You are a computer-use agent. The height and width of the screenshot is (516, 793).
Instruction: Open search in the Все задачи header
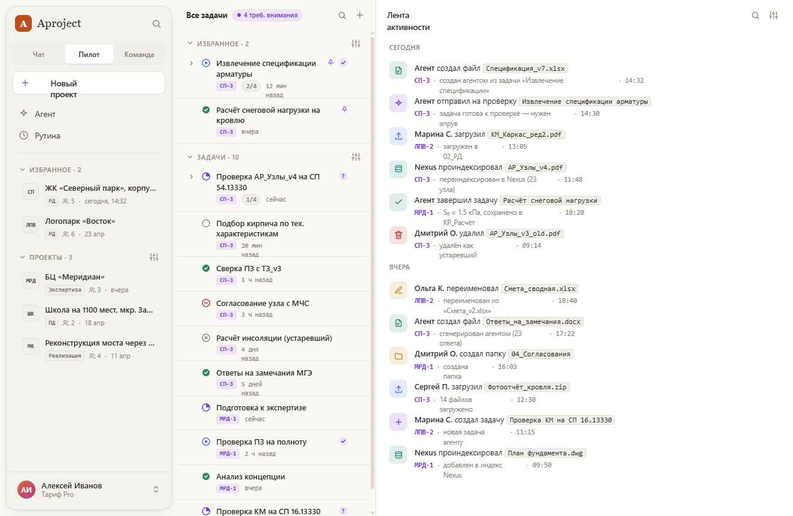342,16
